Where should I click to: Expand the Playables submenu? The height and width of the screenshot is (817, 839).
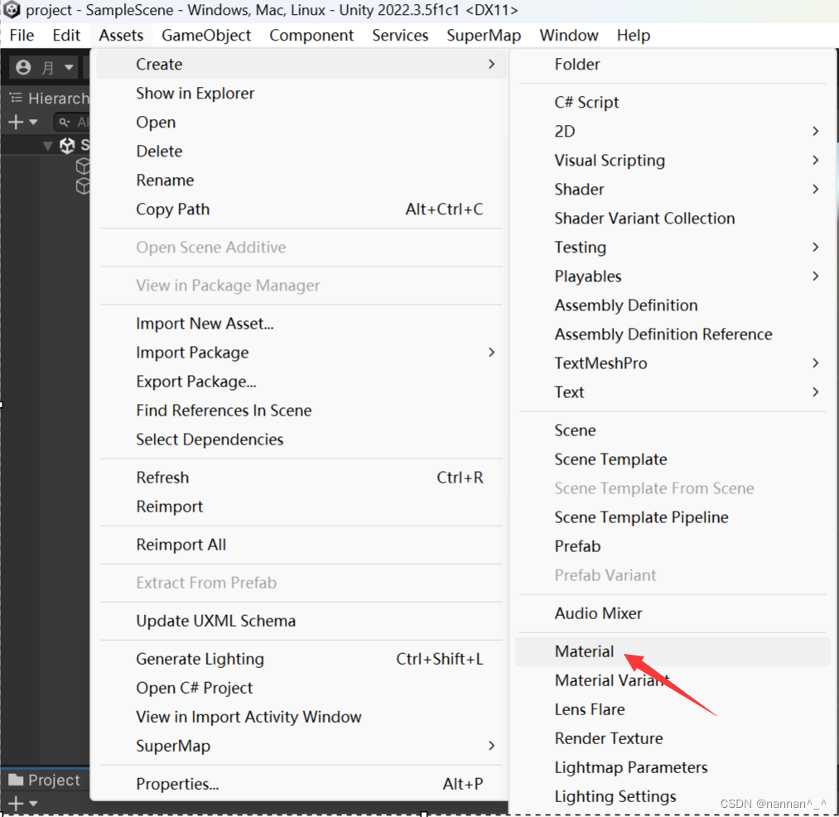click(673, 276)
